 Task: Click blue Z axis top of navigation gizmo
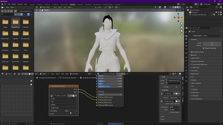click(178, 14)
